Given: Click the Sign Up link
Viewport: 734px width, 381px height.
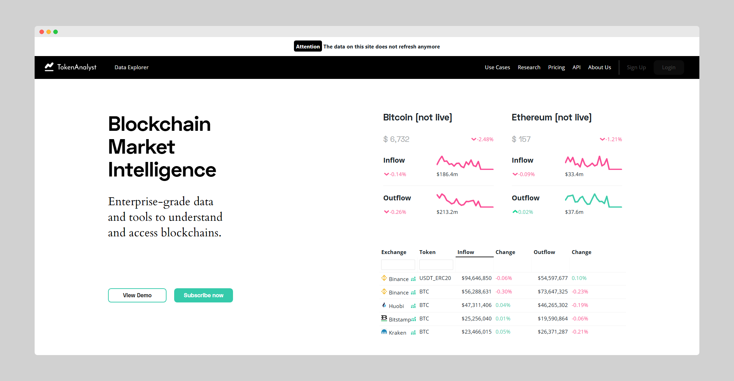Looking at the screenshot, I should (636, 67).
